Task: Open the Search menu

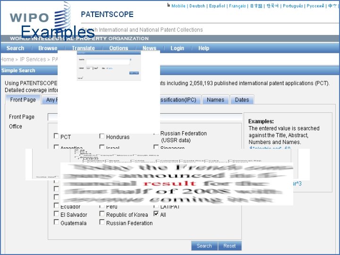Action: click(x=15, y=48)
